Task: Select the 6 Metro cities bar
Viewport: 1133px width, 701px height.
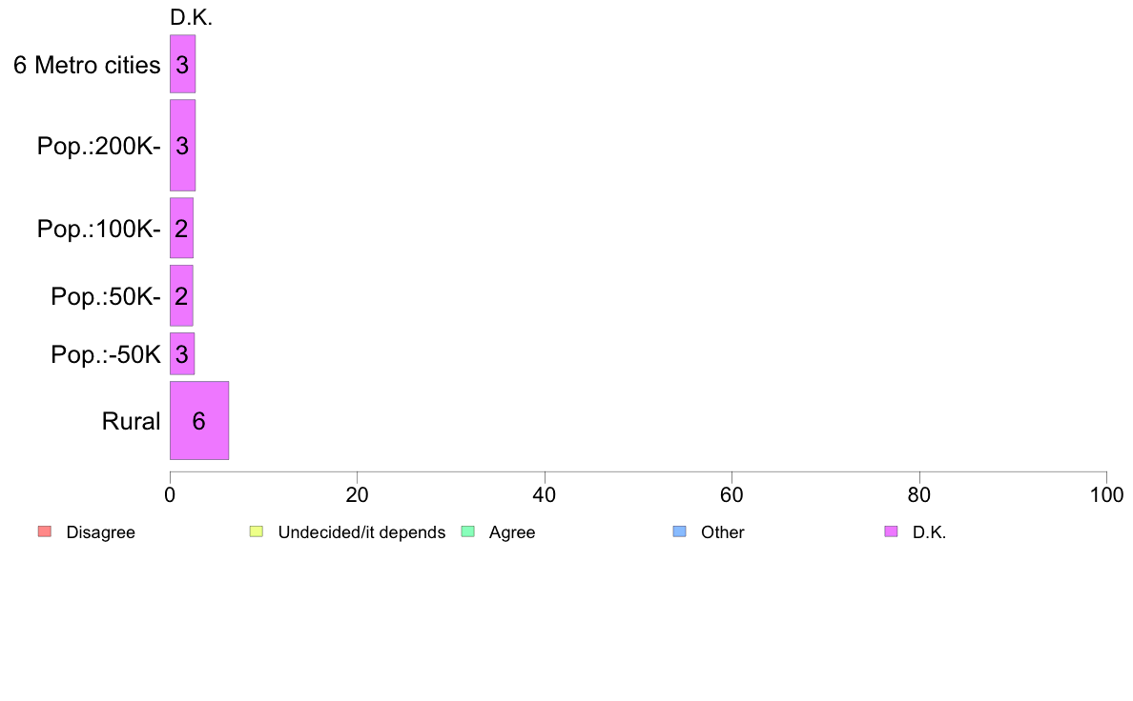Action: click(x=183, y=64)
